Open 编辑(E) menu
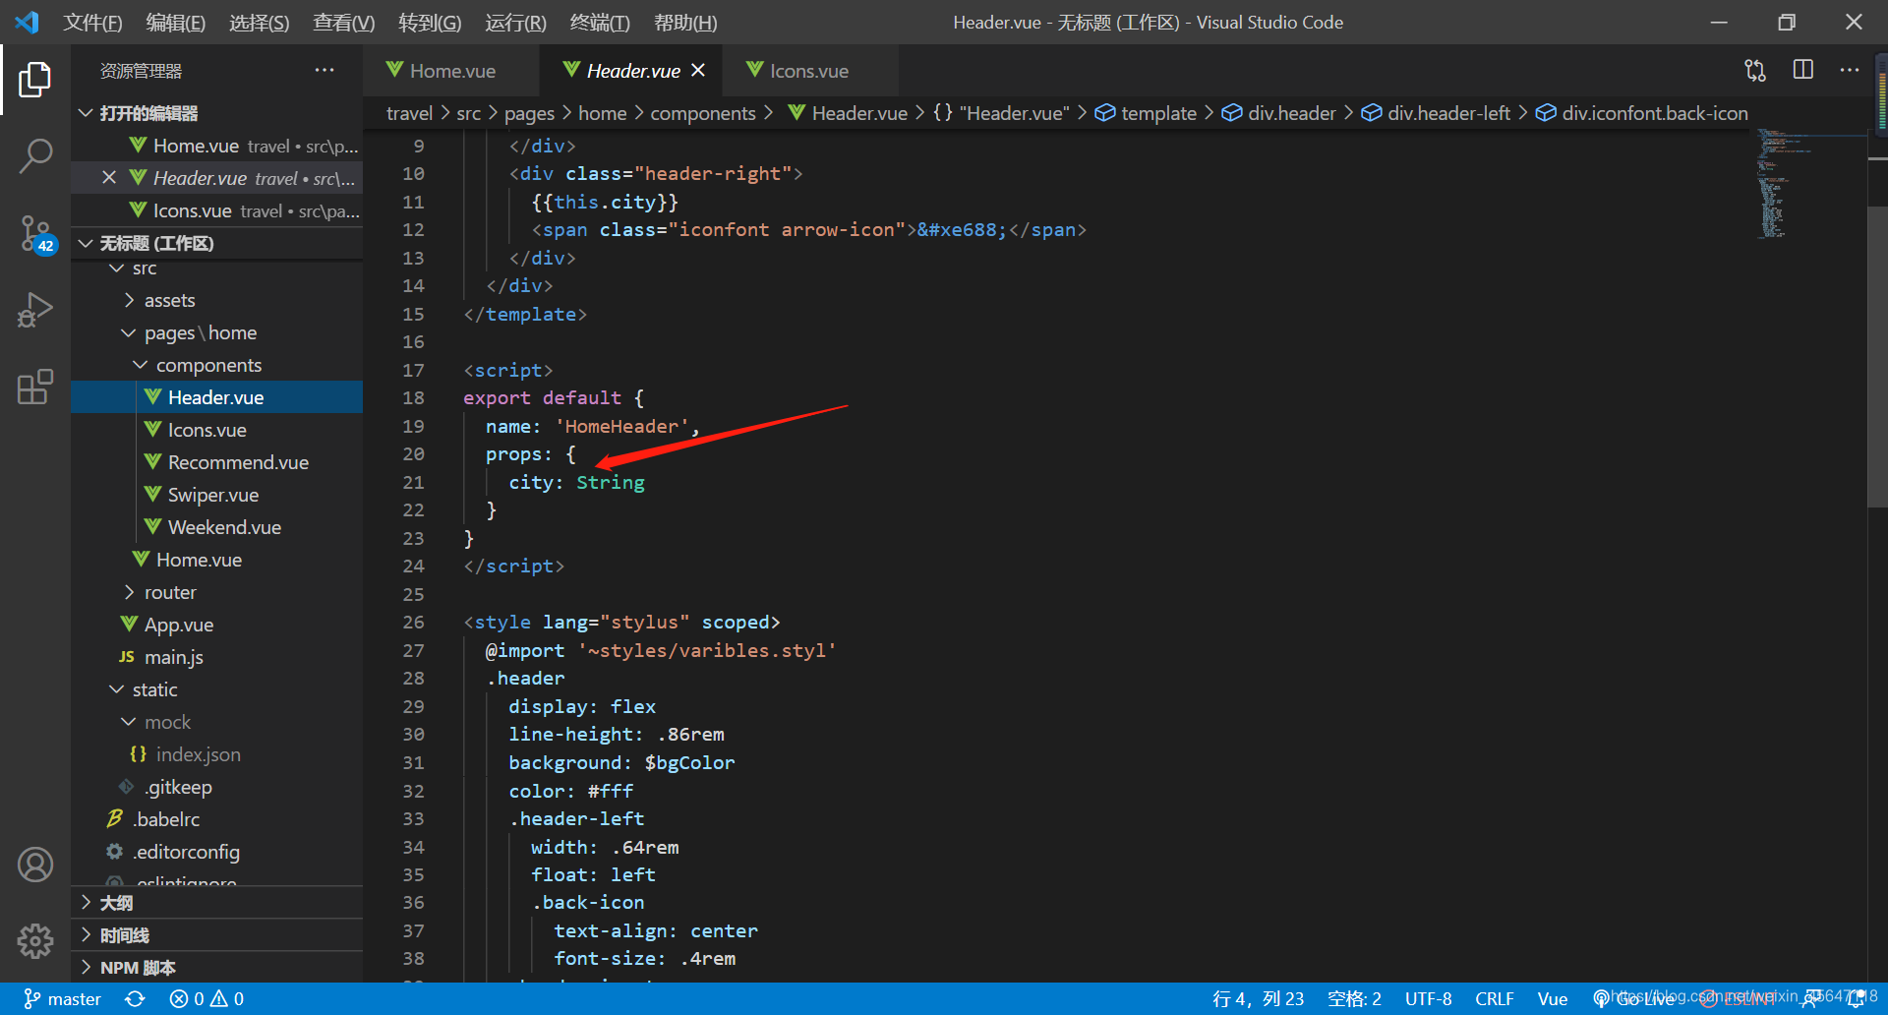The width and height of the screenshot is (1888, 1015). tap(176, 22)
